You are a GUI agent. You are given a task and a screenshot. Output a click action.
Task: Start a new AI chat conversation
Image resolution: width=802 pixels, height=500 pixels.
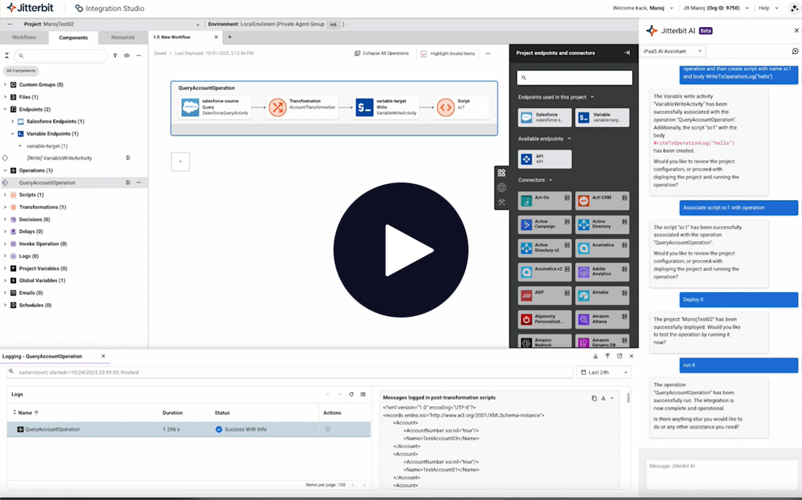[x=795, y=51]
